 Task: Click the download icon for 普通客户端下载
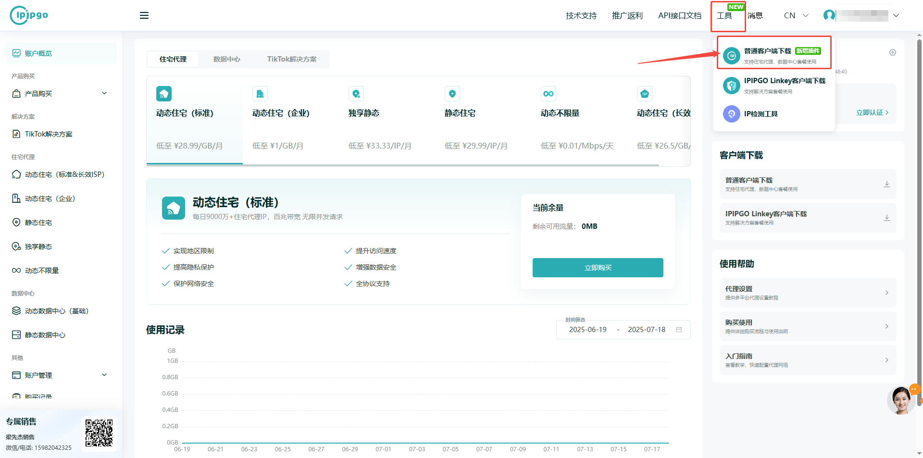[x=886, y=184]
